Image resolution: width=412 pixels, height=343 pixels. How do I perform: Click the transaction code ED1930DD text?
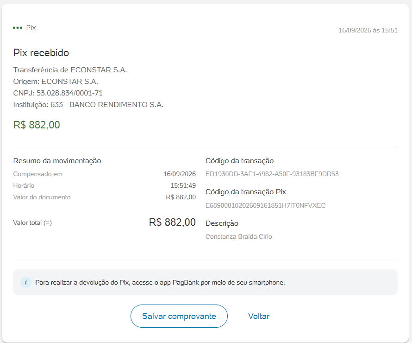pos(272,174)
